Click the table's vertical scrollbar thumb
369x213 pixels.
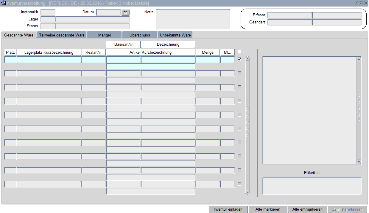(247, 122)
